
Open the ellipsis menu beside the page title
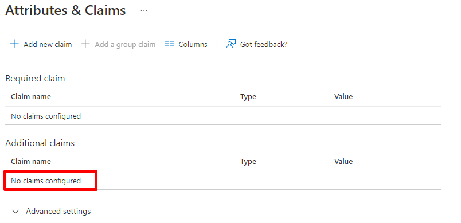pyautogui.click(x=144, y=10)
